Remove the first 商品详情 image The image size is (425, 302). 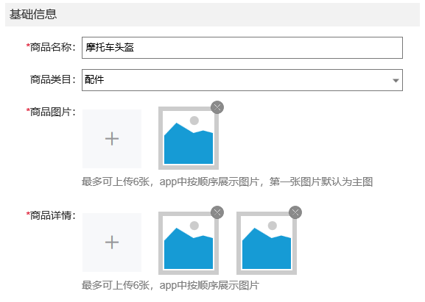(217, 212)
